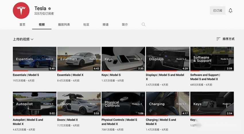
Task: Click the notification bell icon
Action: [x=231, y=10]
